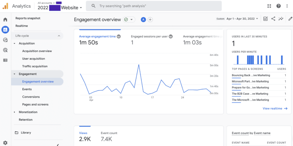Click "The B2B Case" page row
This screenshot has height=146, width=293.
259,94
